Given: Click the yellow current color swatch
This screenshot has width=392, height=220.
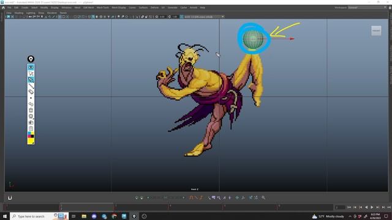Looking at the screenshot, I should (31, 141).
